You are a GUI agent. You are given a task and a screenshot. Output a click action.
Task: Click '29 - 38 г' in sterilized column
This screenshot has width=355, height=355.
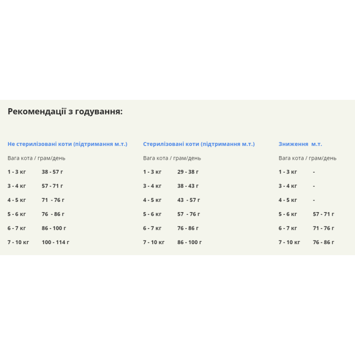[188, 172]
